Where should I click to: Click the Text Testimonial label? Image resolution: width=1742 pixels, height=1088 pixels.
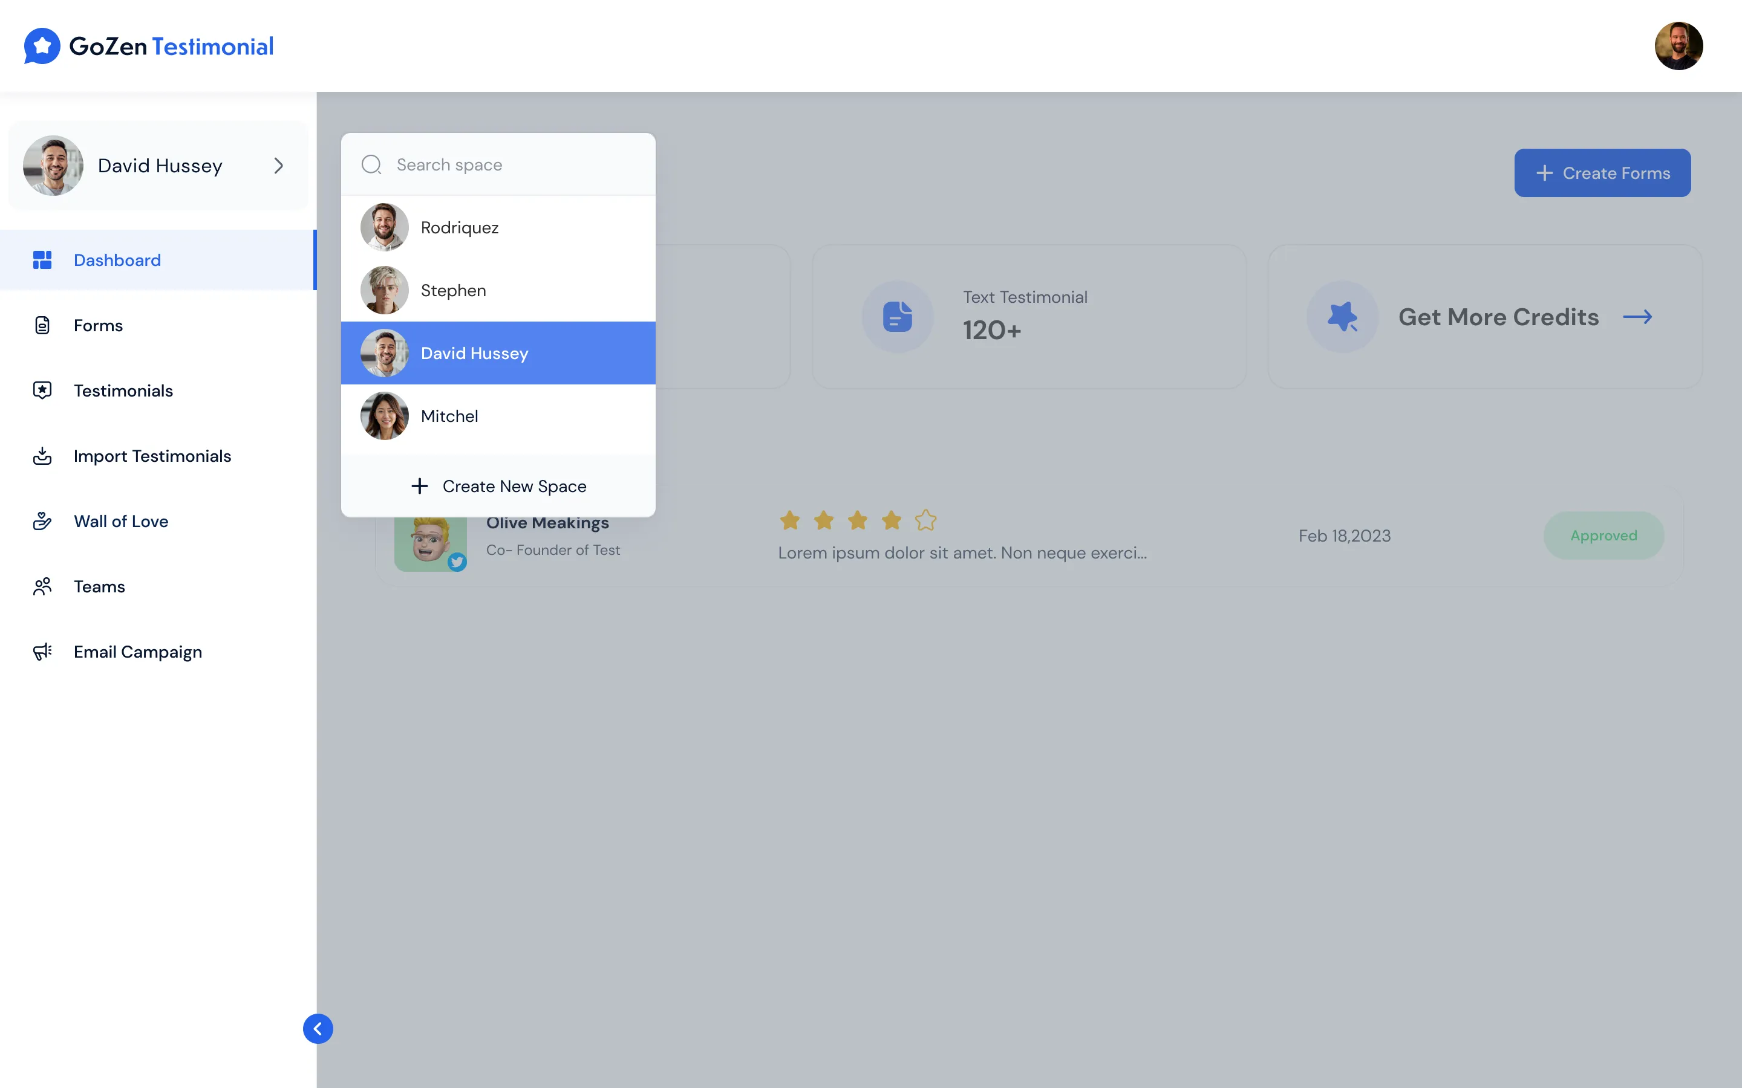tap(1025, 297)
